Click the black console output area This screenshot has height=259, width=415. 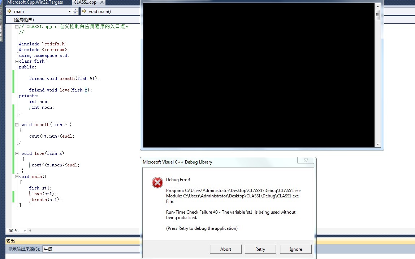coord(259,75)
